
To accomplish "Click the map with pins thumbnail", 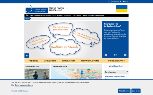I will [x=76, y=74].
